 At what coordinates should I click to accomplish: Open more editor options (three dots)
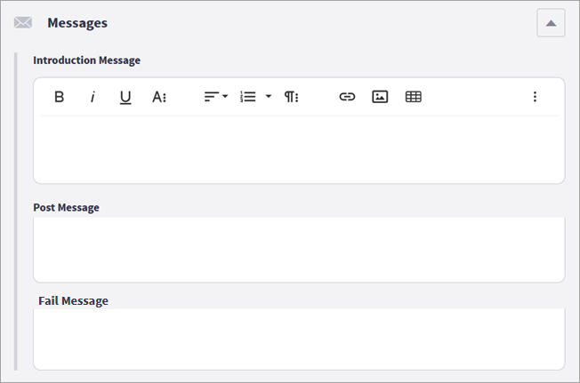[x=535, y=97]
